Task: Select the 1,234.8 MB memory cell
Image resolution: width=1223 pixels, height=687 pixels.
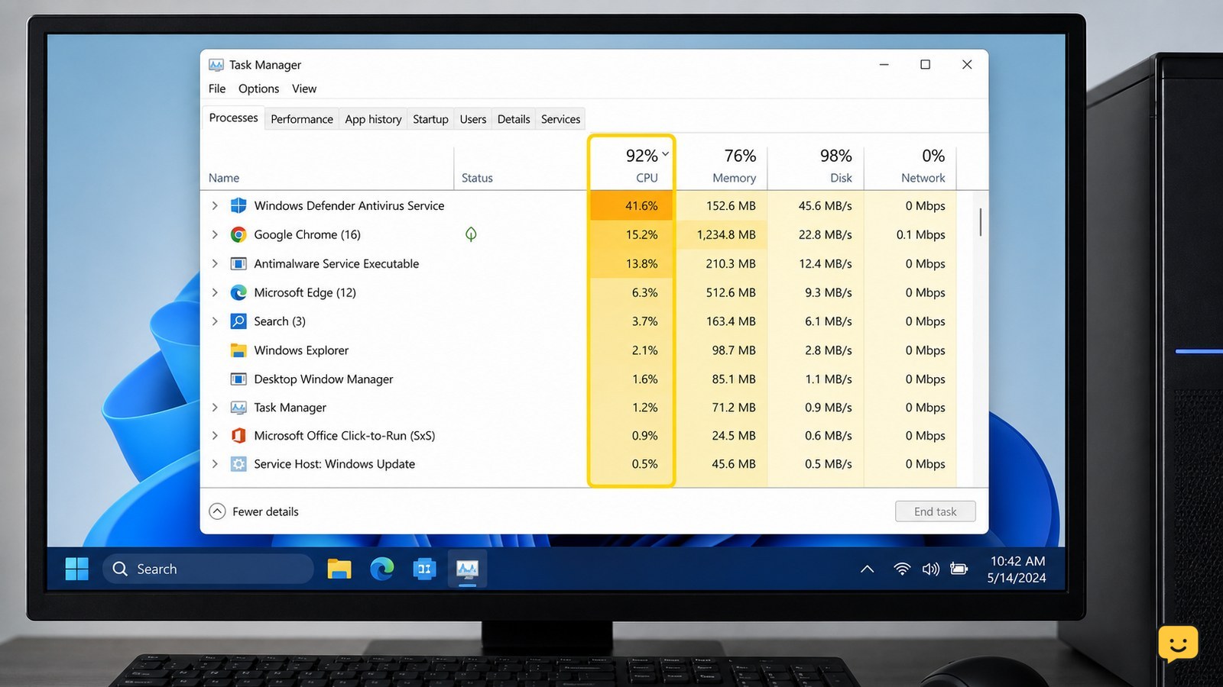Action: click(722, 234)
